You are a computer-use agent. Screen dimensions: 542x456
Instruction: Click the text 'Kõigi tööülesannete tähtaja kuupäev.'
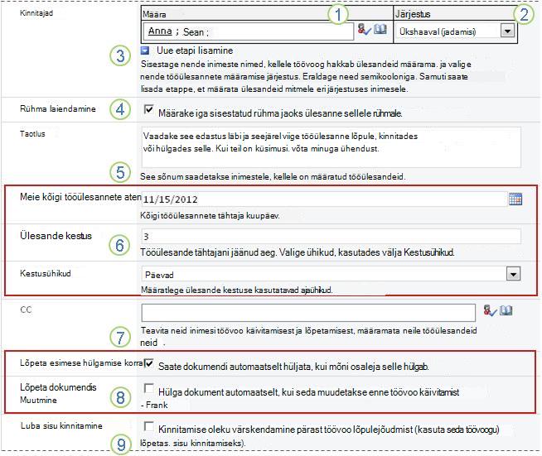pos(210,216)
